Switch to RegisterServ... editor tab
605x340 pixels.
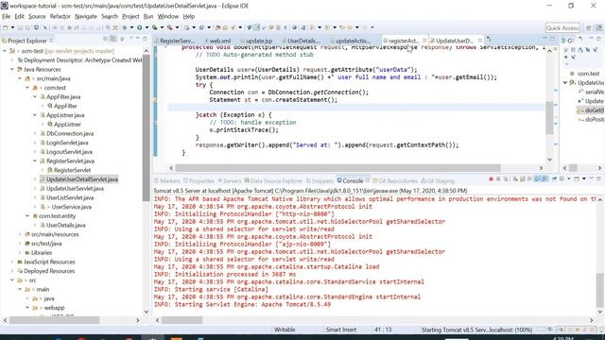[x=174, y=41]
